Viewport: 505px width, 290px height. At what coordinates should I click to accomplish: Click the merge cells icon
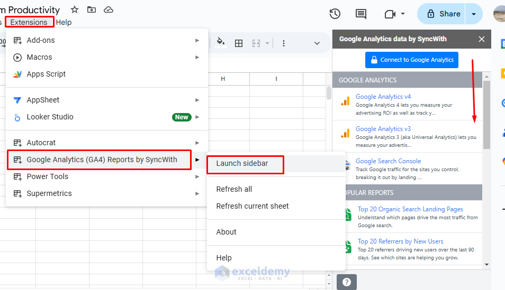click(x=256, y=43)
